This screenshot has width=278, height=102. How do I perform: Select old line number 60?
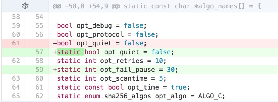(16, 34)
